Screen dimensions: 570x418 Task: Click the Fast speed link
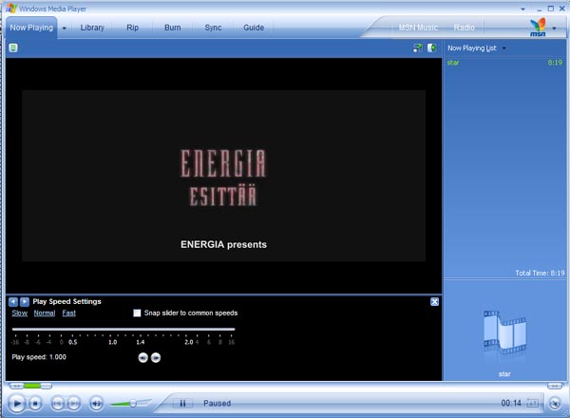click(x=68, y=313)
